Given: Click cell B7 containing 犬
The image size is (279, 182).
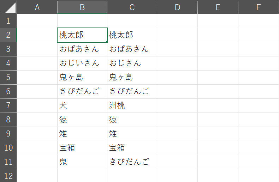Looking at the screenshot, I should click(x=82, y=105).
